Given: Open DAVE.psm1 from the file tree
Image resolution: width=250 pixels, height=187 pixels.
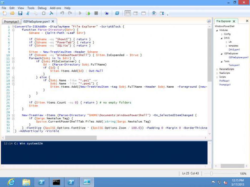Looking at the screenshot, I should point(234,50).
